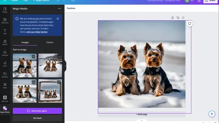
Task: Dismiss the app permissions notice
Action: [x=58, y=18]
